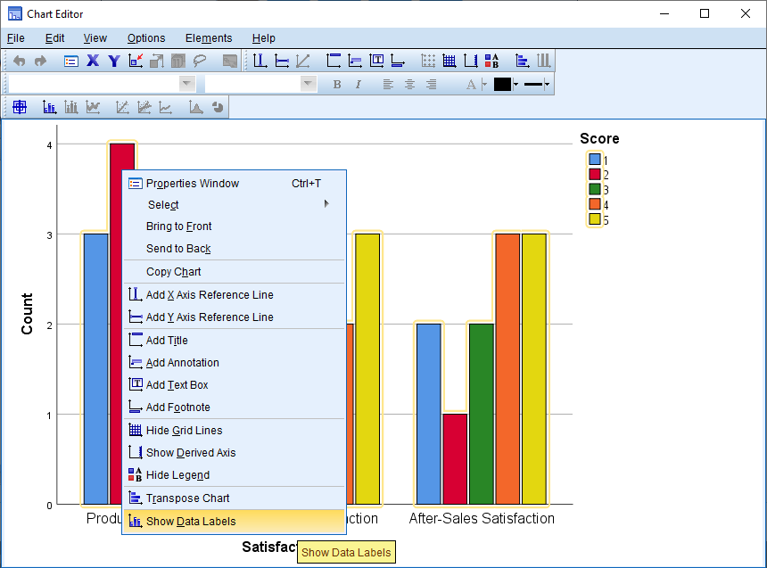Click the distribution curve toolbar icon
Image resolution: width=767 pixels, height=568 pixels.
tap(195, 107)
